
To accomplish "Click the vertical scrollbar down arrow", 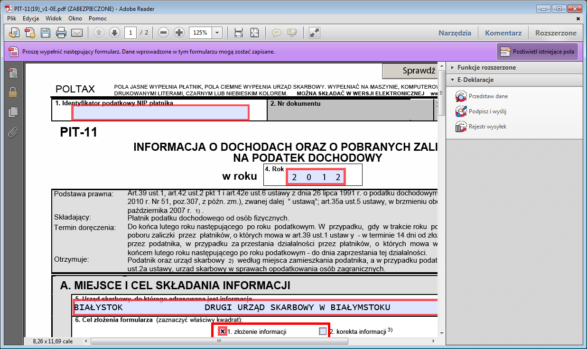I will pos(441,333).
